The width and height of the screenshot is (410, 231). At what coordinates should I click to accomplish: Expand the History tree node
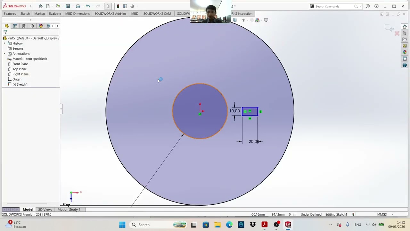tap(4, 43)
